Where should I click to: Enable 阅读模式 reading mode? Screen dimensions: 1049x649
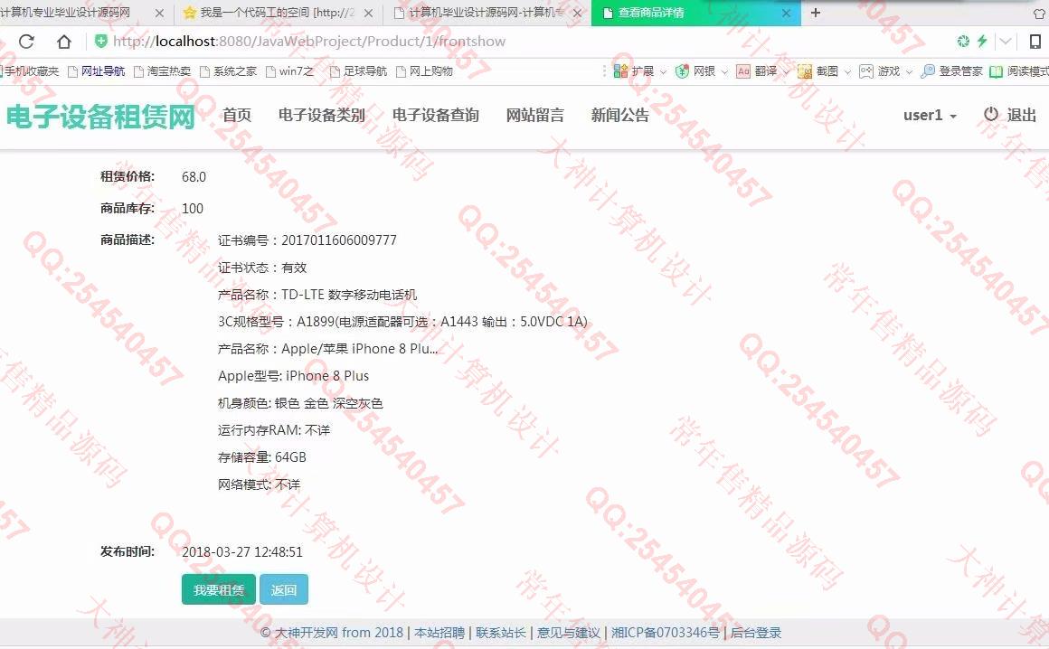[1019, 71]
